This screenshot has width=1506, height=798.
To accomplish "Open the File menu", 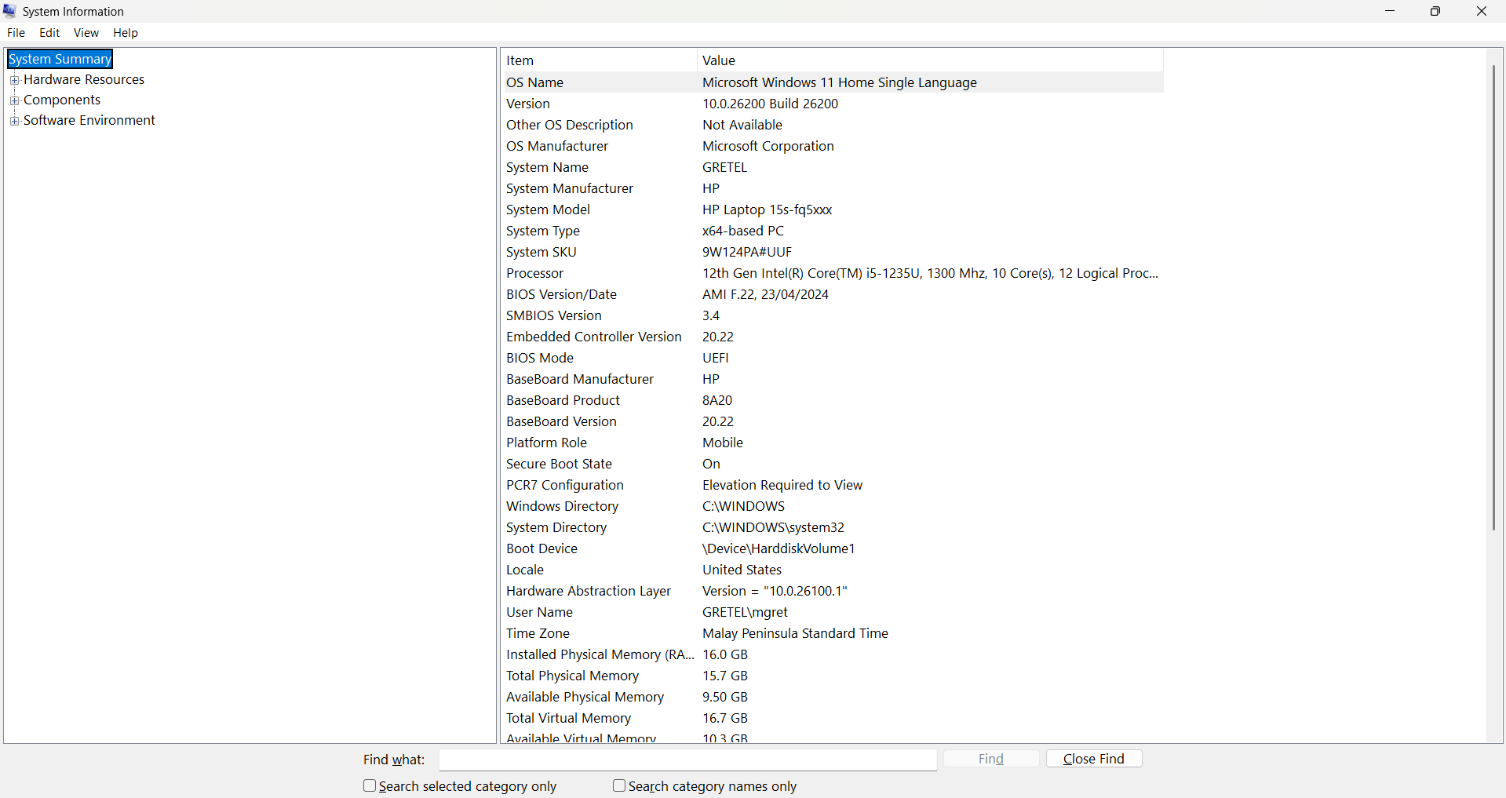I will (16, 33).
